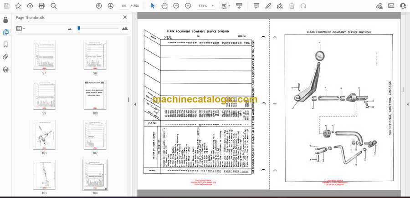Zoom in with the plus button
This screenshot has height=198, width=410.
(188, 6)
